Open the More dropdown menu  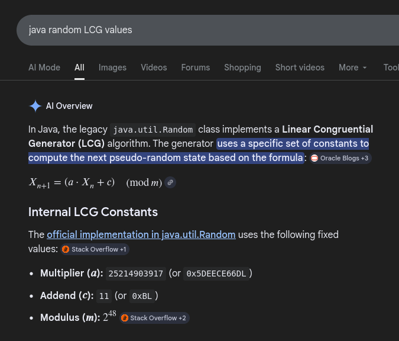pos(353,67)
